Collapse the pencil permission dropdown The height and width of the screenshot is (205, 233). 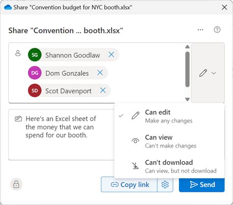pos(207,73)
